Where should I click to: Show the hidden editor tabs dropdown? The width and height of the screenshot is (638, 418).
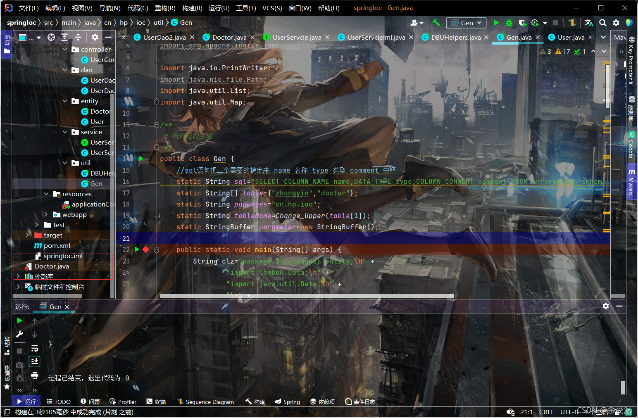pyautogui.click(x=604, y=37)
